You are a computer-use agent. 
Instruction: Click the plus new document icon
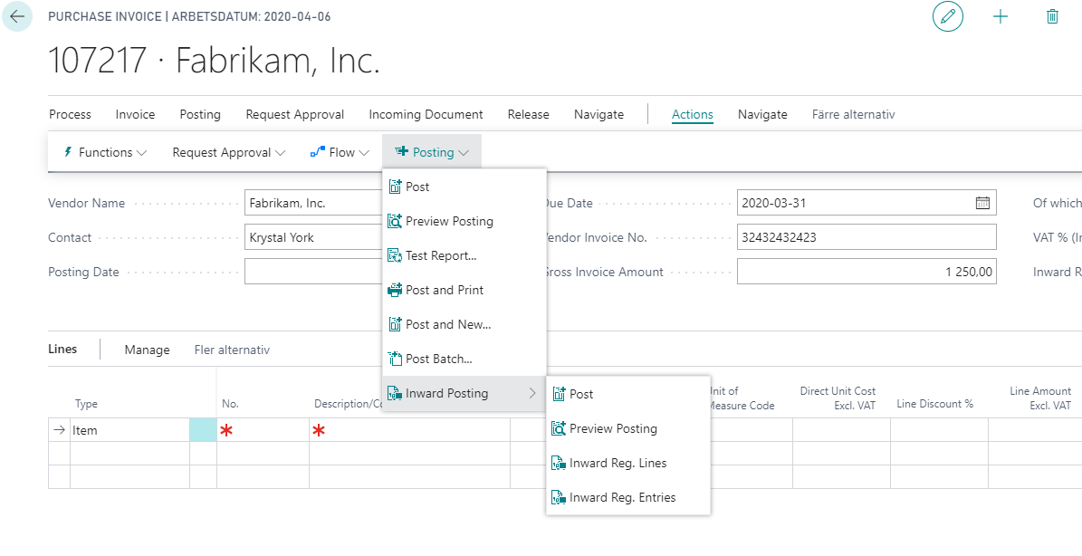(1000, 16)
